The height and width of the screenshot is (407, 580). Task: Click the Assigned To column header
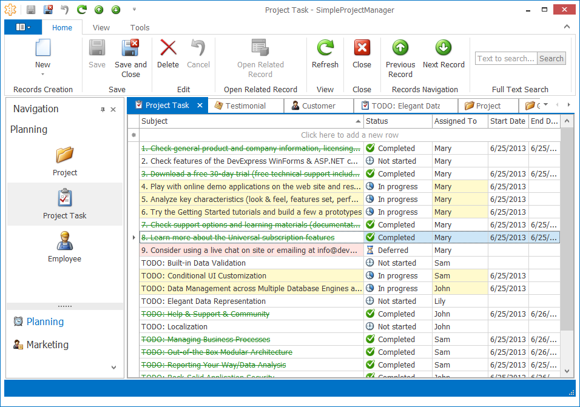coord(460,121)
